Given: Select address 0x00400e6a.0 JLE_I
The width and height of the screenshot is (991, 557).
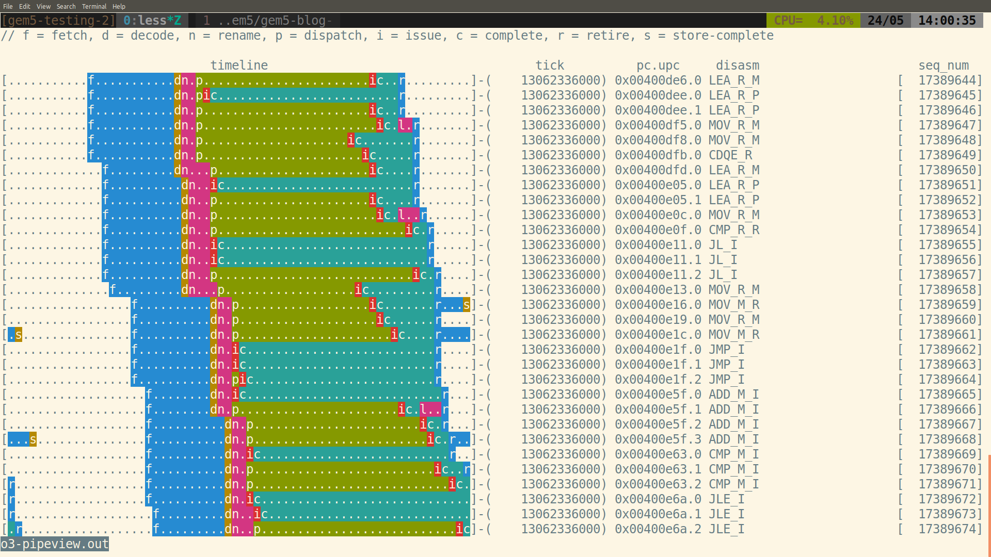Looking at the screenshot, I should click(x=658, y=499).
